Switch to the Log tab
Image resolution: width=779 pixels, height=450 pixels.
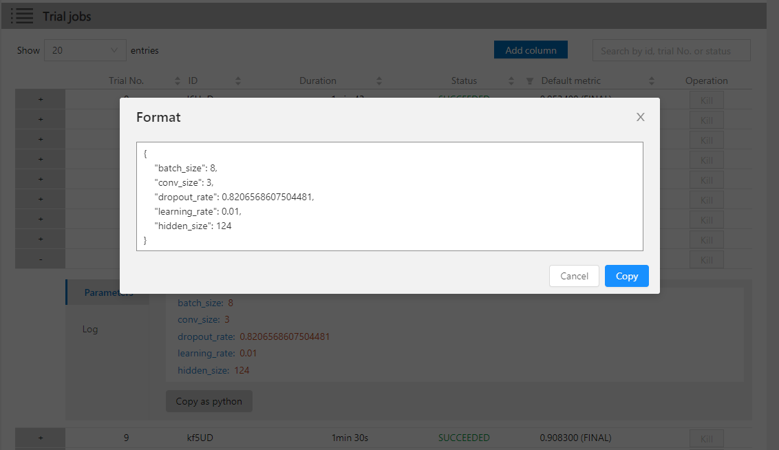pos(90,329)
